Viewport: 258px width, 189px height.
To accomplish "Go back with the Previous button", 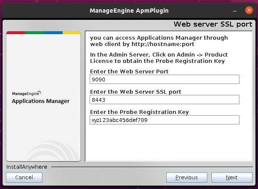I will click(x=187, y=178).
